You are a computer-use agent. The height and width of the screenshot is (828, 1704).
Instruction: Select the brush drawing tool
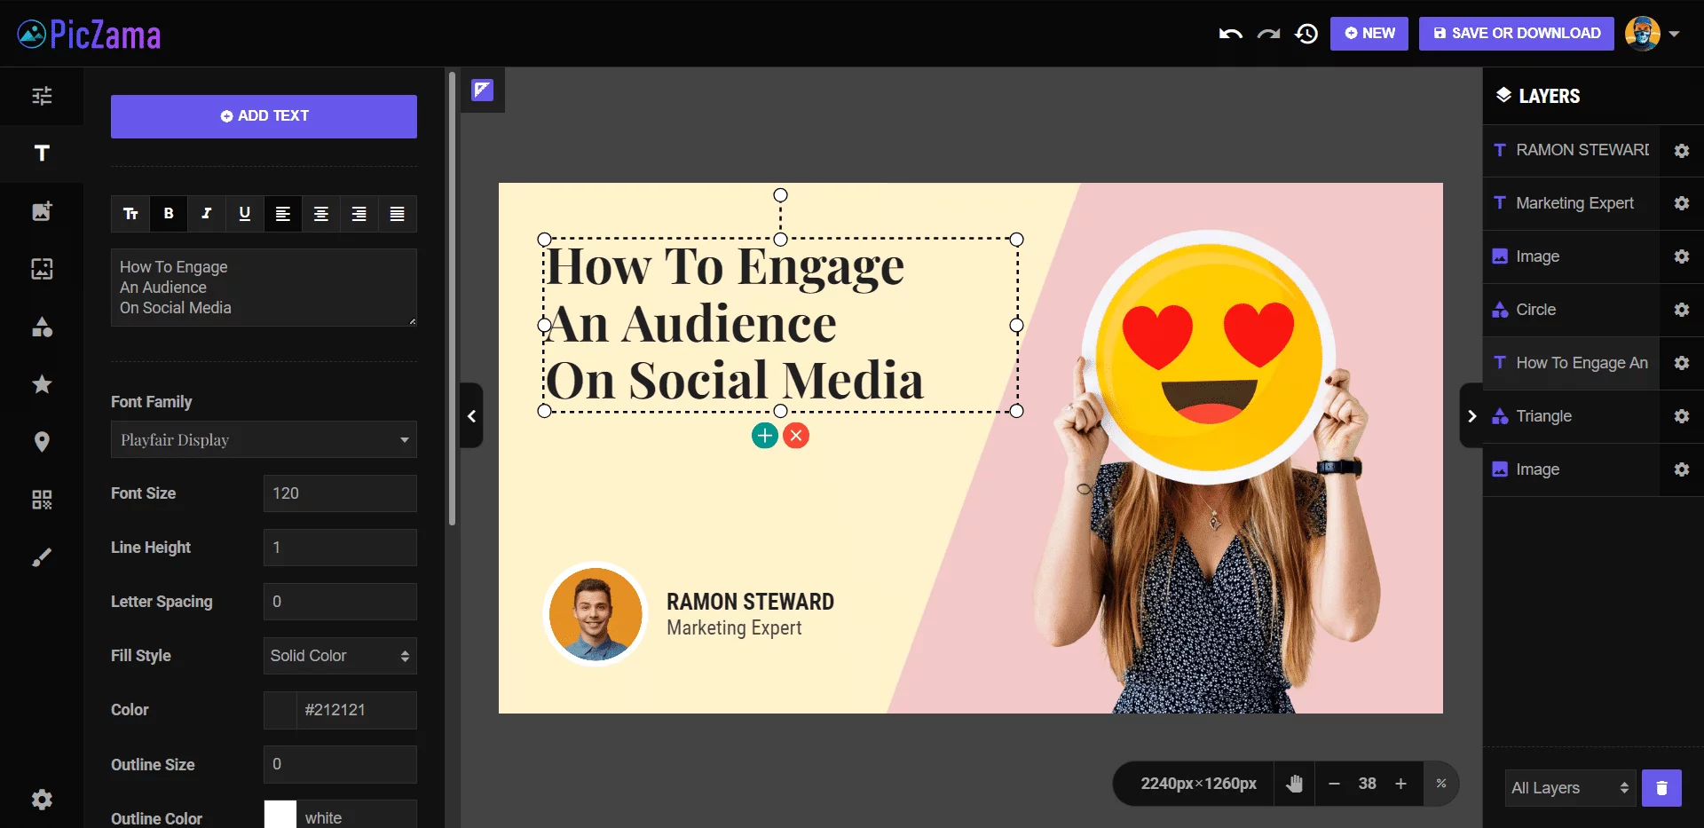tap(42, 557)
